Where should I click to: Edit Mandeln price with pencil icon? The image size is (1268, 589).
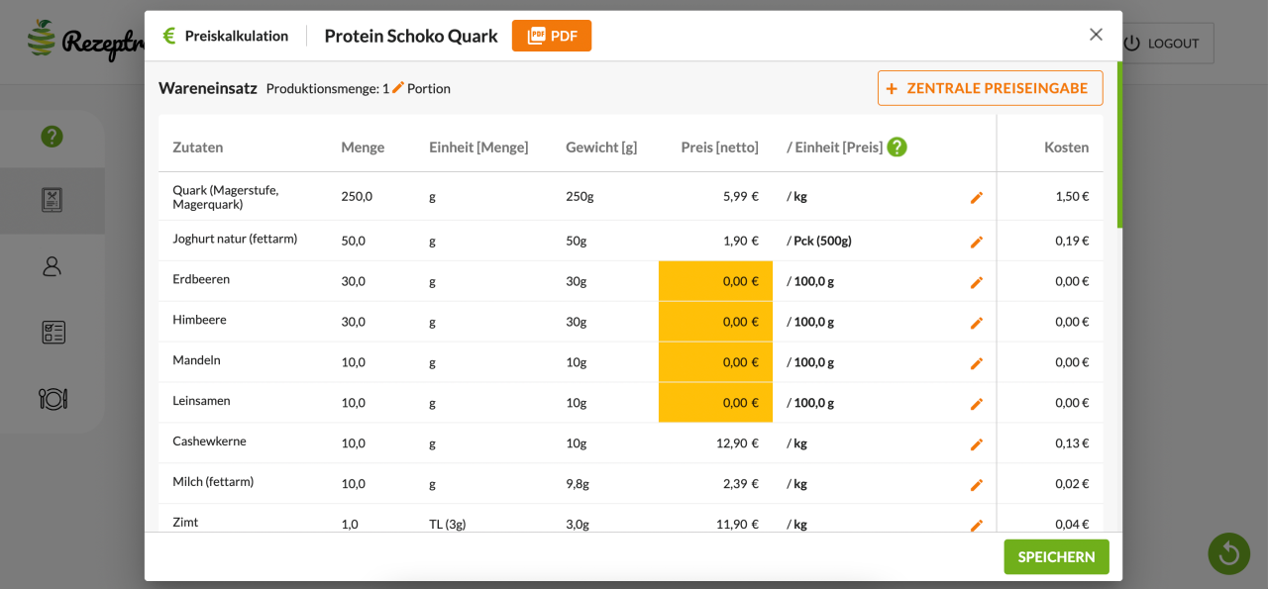[x=976, y=363]
